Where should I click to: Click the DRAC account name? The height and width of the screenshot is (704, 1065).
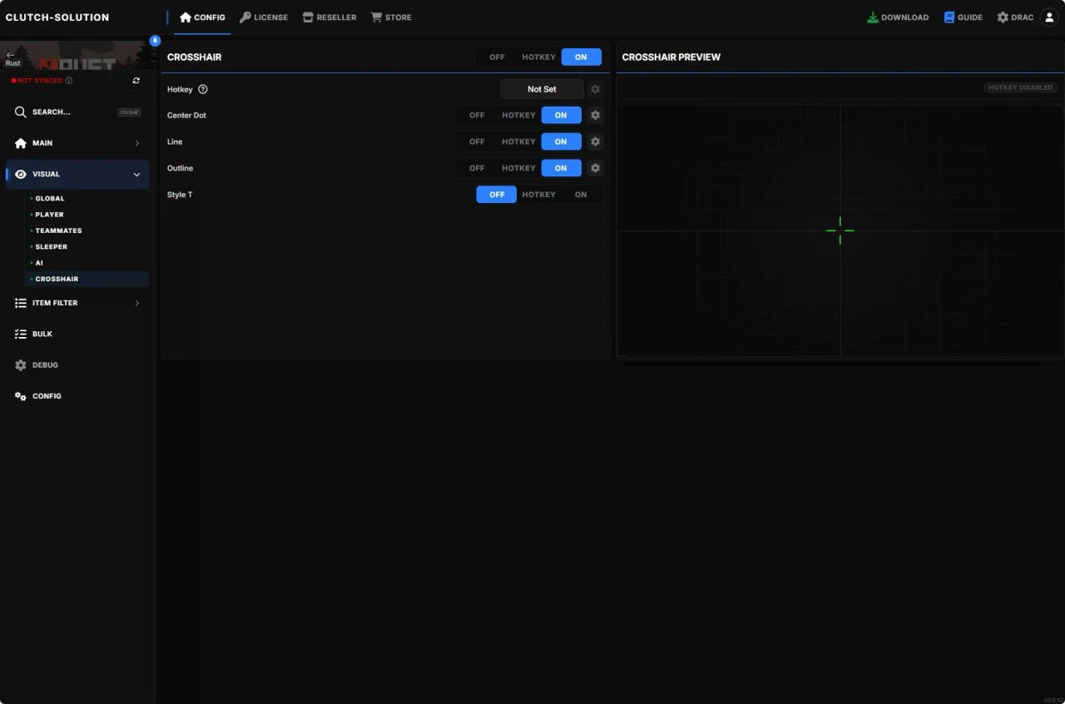(x=1023, y=17)
